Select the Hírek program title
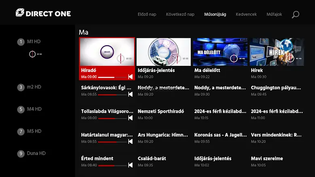 (x=257, y=70)
